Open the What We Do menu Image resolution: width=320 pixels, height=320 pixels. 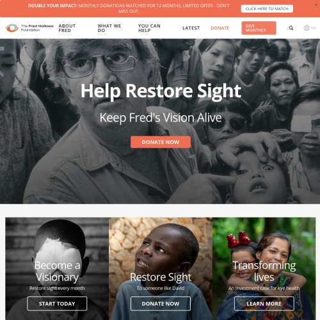[x=109, y=28]
